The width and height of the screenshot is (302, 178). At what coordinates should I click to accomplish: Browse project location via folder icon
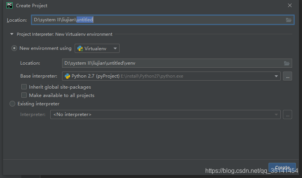pos(288,20)
